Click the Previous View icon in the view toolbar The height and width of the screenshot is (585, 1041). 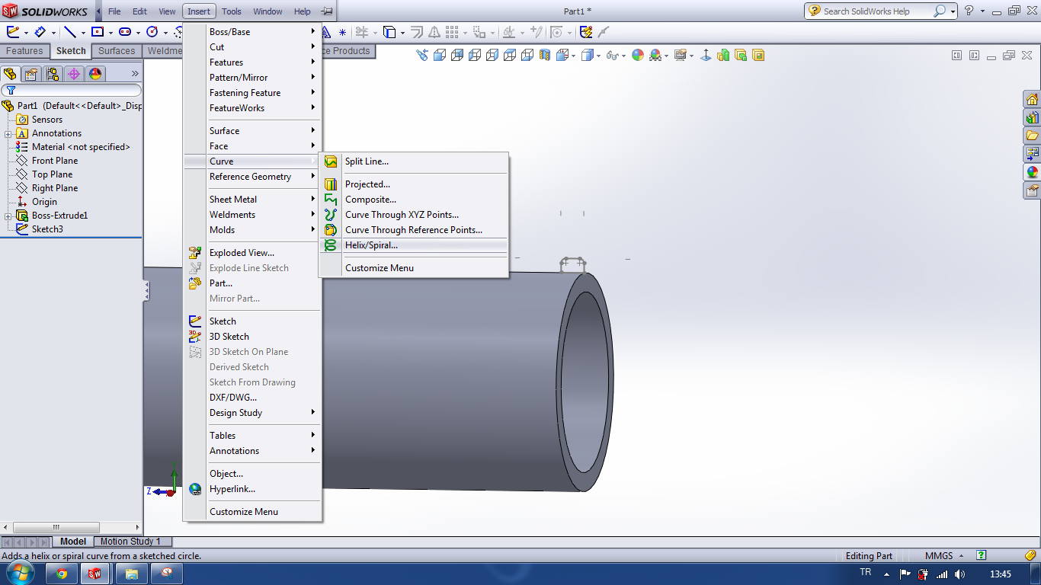click(423, 56)
